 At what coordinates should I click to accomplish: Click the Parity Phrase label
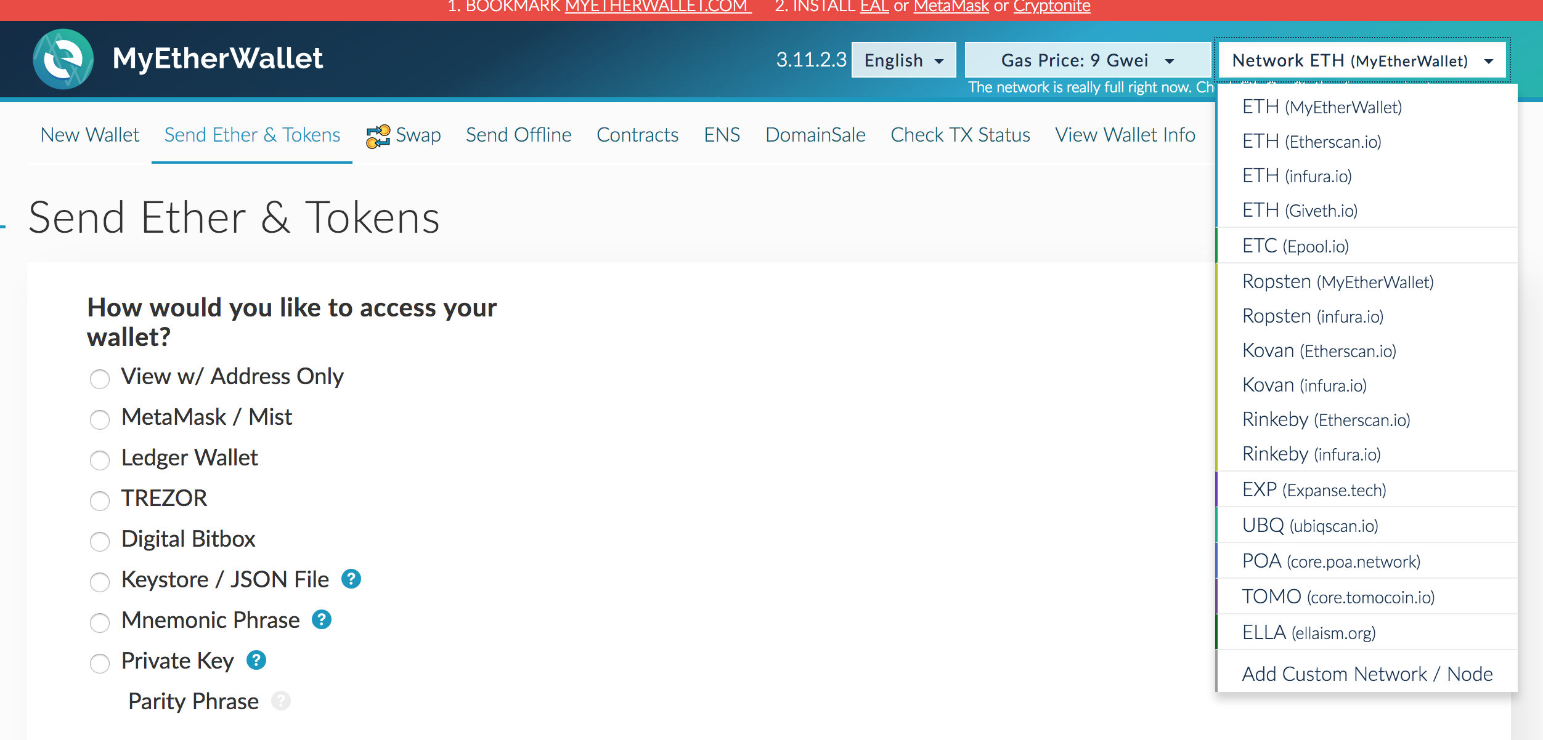coord(193,701)
